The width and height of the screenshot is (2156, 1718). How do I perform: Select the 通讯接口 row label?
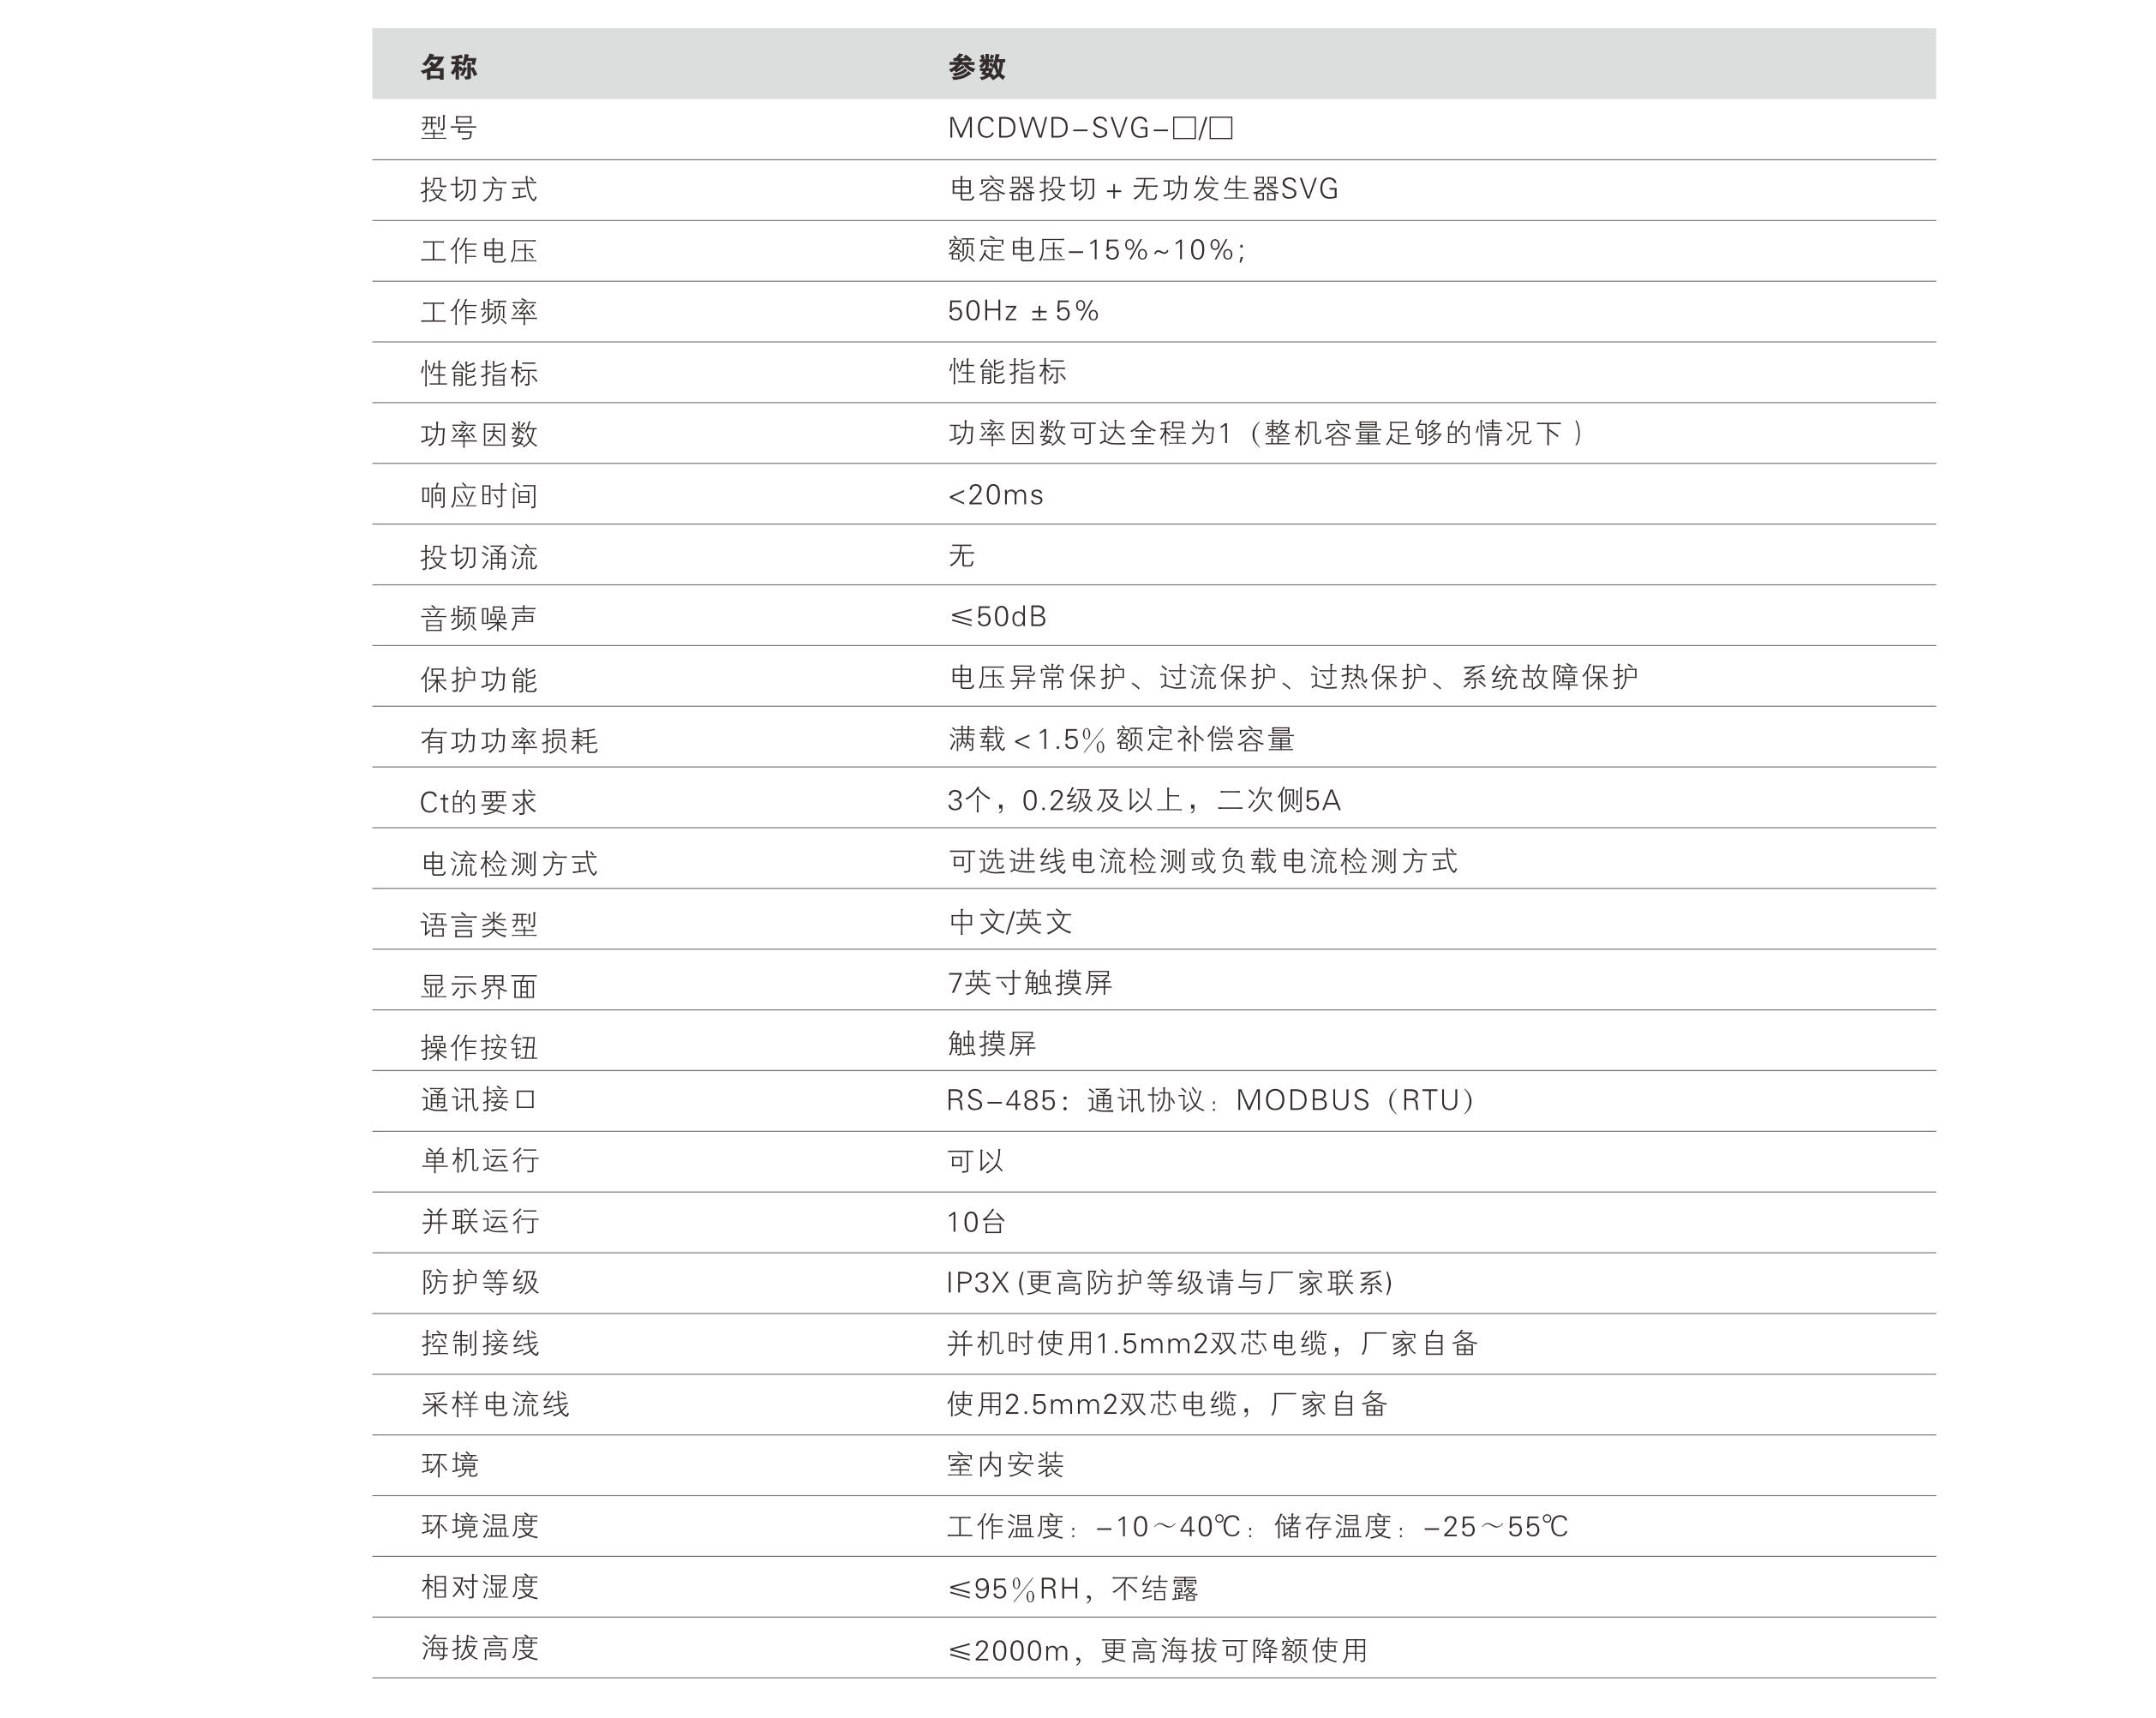point(479,1100)
